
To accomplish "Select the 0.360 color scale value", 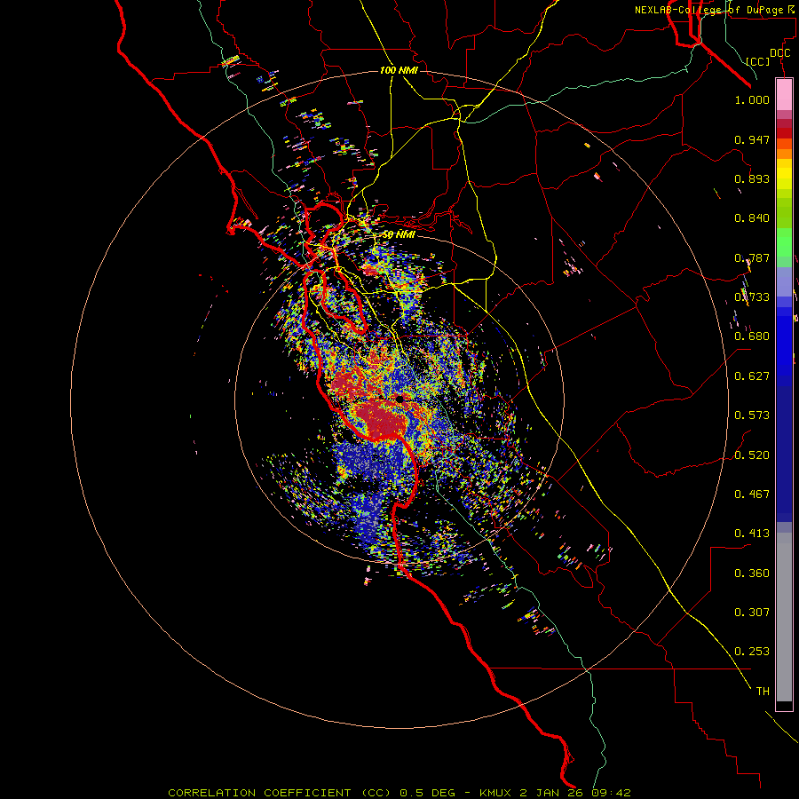I will pyautogui.click(x=752, y=574).
